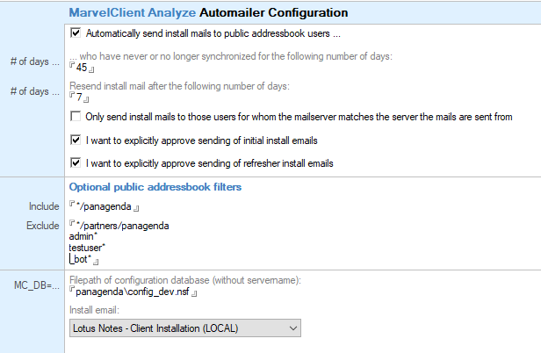Click the configuration database filepath field
The image size is (541, 353).
click(x=133, y=292)
